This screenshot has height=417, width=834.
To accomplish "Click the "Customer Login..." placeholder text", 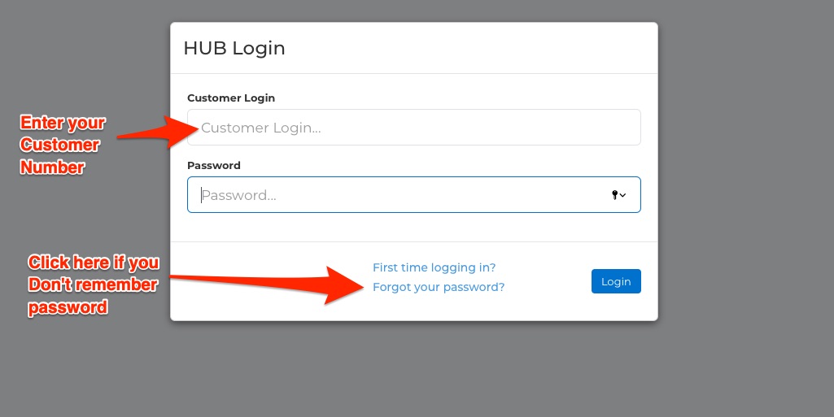I will (261, 128).
